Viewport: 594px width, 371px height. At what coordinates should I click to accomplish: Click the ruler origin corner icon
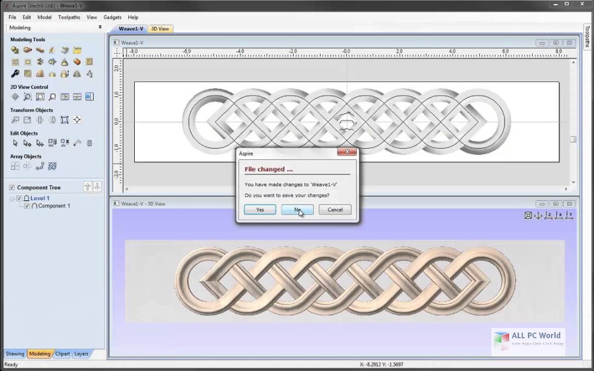tap(117, 52)
